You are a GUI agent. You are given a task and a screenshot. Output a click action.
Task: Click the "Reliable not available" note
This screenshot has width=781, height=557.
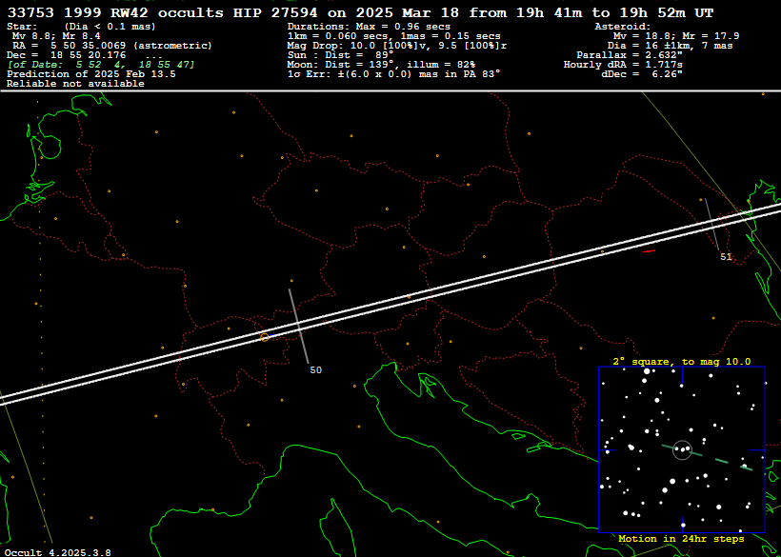pyautogui.click(x=75, y=84)
